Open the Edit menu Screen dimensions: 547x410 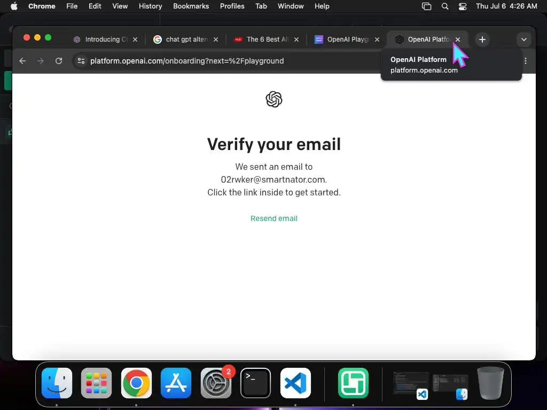[95, 6]
